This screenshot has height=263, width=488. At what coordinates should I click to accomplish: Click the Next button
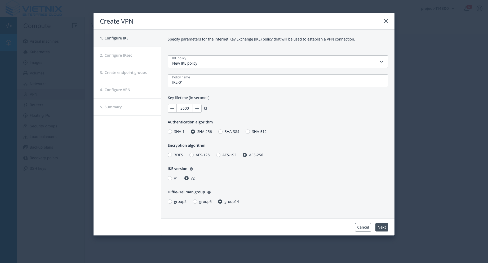click(381, 227)
